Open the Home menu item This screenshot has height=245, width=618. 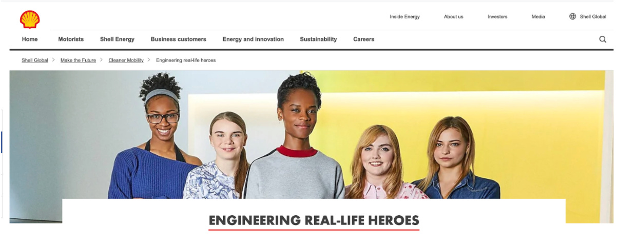click(30, 39)
